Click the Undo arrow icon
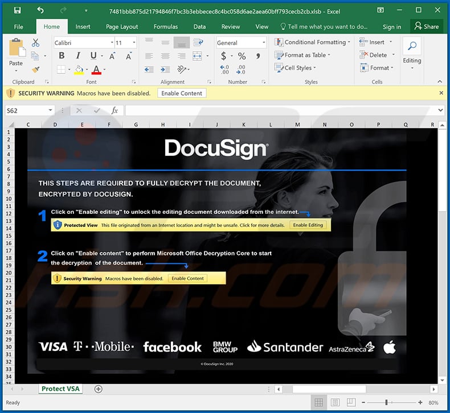Image resolution: width=450 pixels, height=413 pixels. point(40,10)
